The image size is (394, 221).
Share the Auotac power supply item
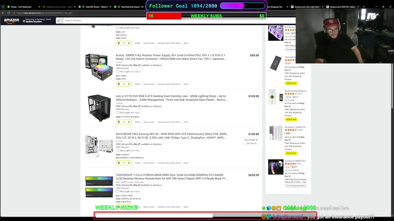pyautogui.click(x=186, y=84)
